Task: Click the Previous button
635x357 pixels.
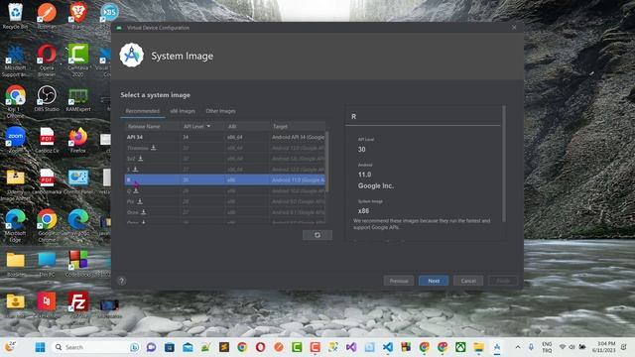Action: (399, 281)
